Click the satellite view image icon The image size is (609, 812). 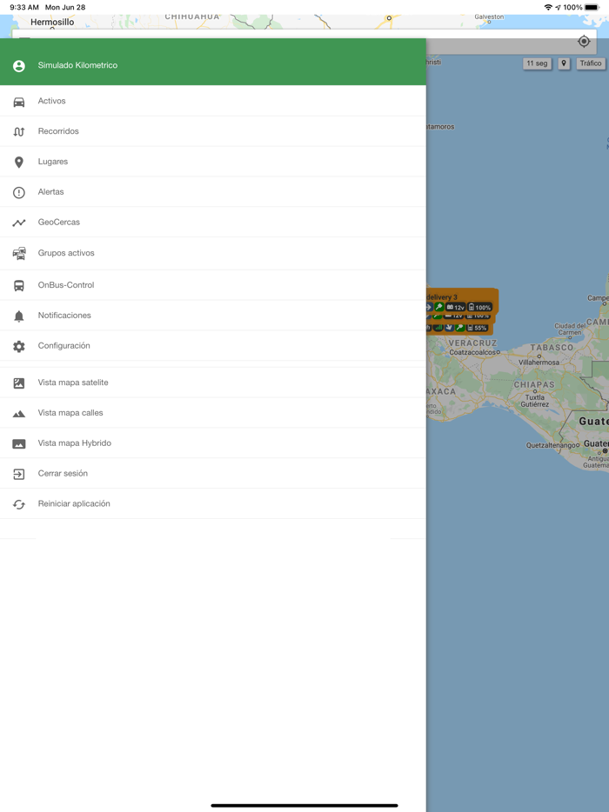[18, 383]
